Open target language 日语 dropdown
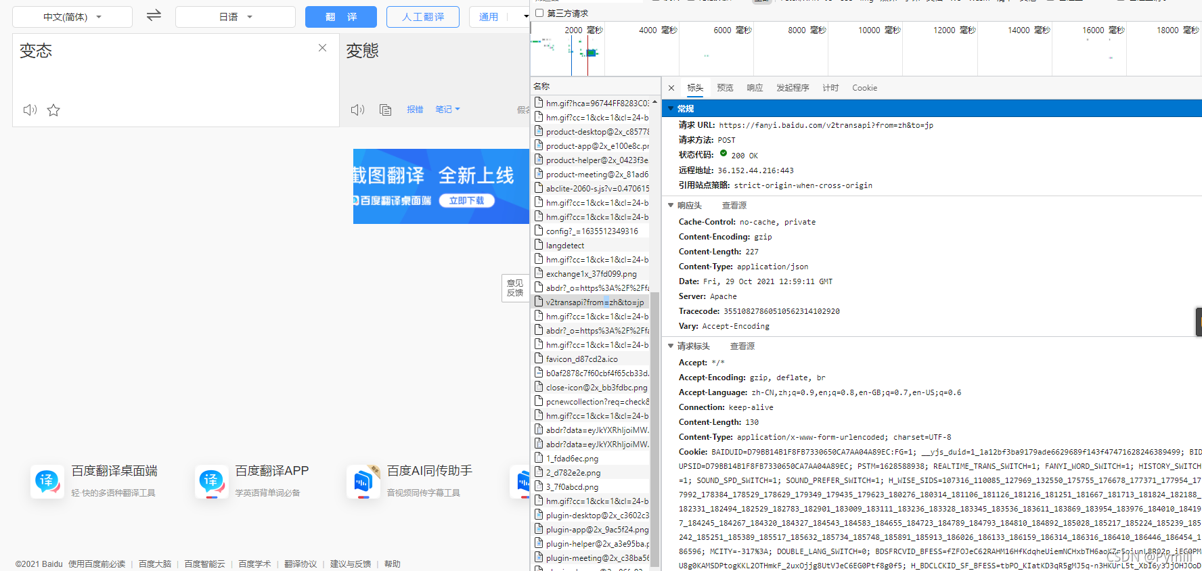The image size is (1202, 571). tap(235, 17)
